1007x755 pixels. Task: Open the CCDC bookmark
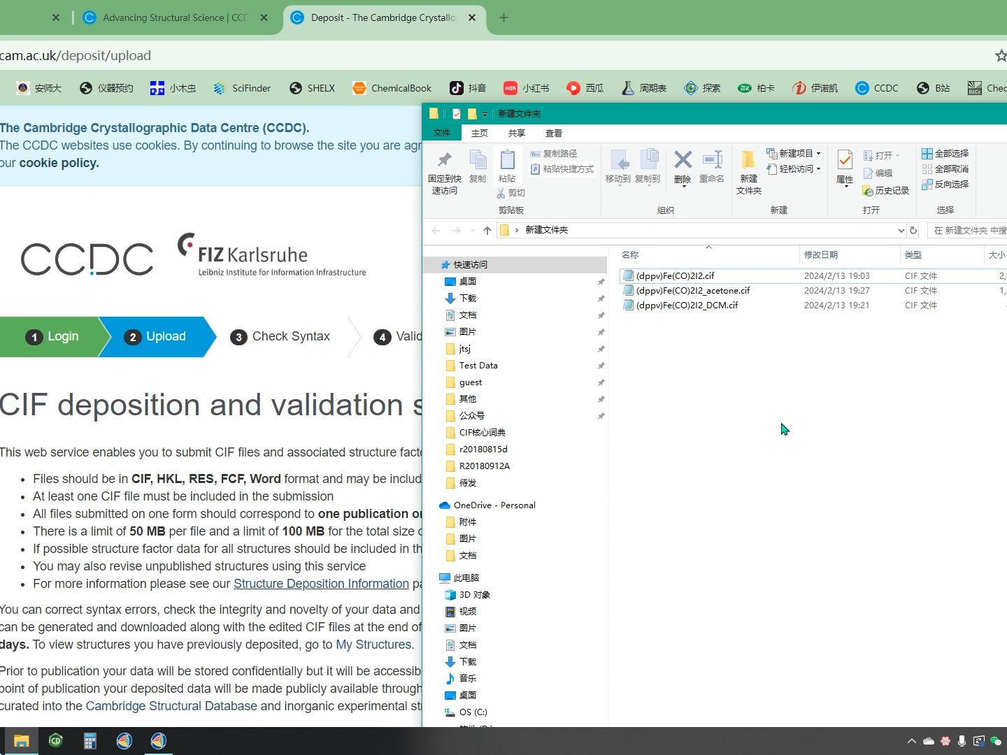877,88
